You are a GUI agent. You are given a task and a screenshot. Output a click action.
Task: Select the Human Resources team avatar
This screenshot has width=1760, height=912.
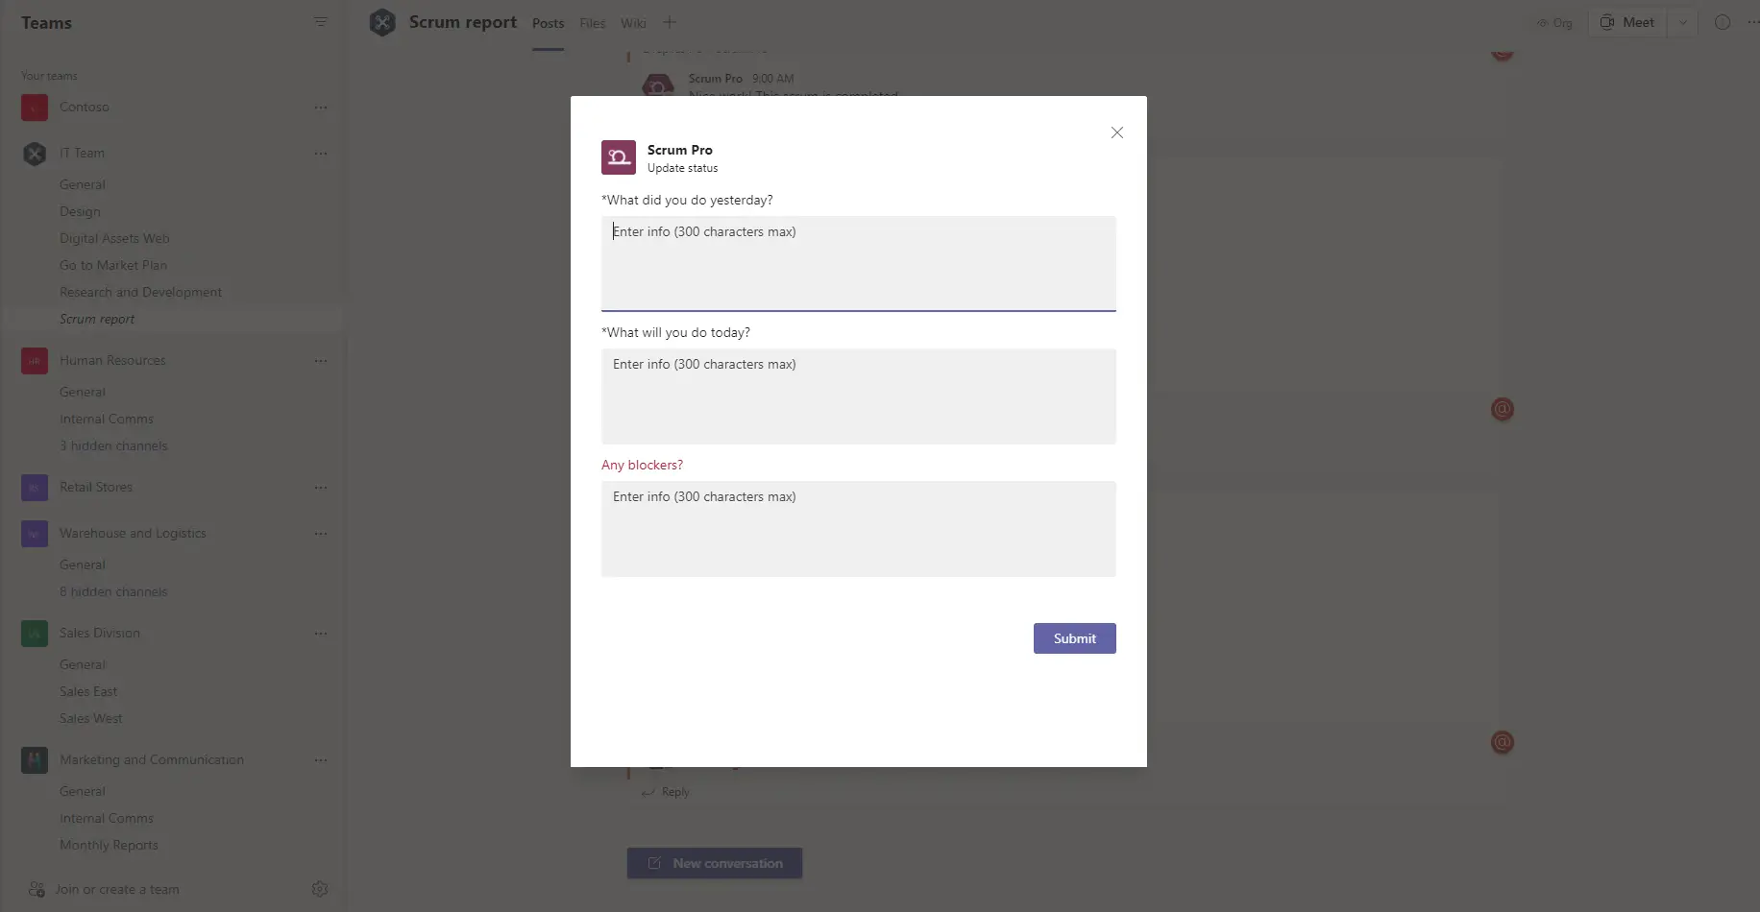(x=35, y=361)
